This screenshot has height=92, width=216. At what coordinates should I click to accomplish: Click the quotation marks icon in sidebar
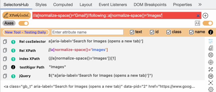211,76
